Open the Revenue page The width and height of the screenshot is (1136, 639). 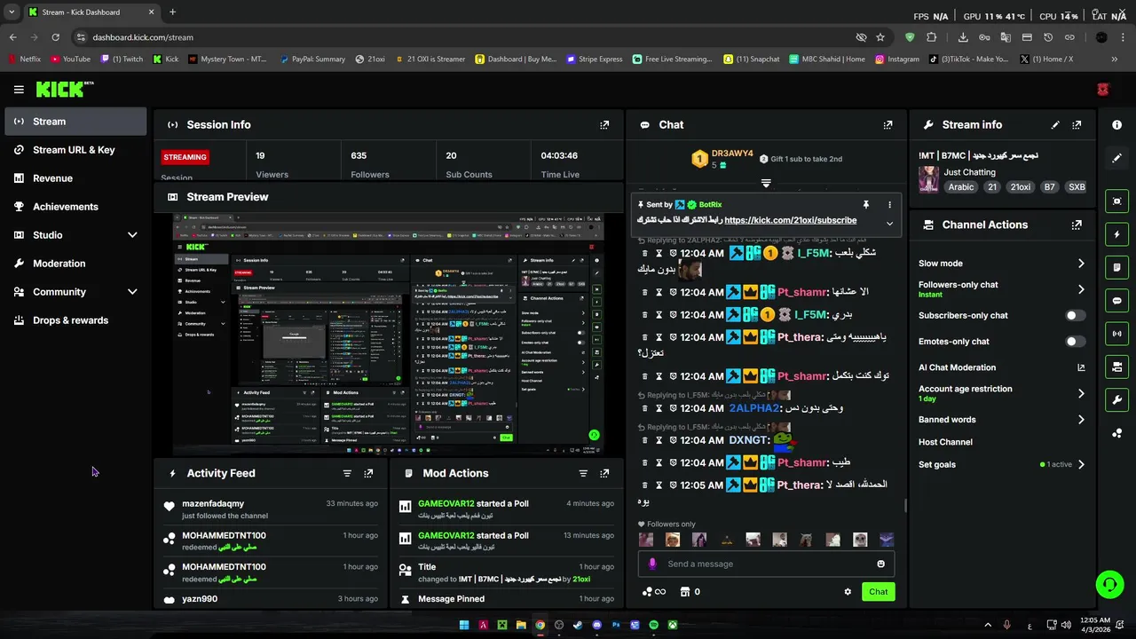pyautogui.click(x=75, y=178)
